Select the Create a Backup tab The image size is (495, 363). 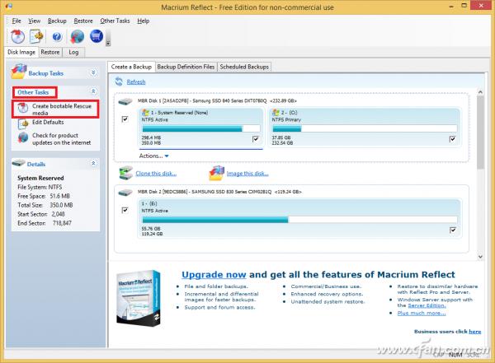(x=131, y=67)
